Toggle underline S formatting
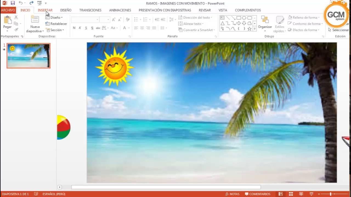This screenshot has width=351, height=197. click(86, 28)
